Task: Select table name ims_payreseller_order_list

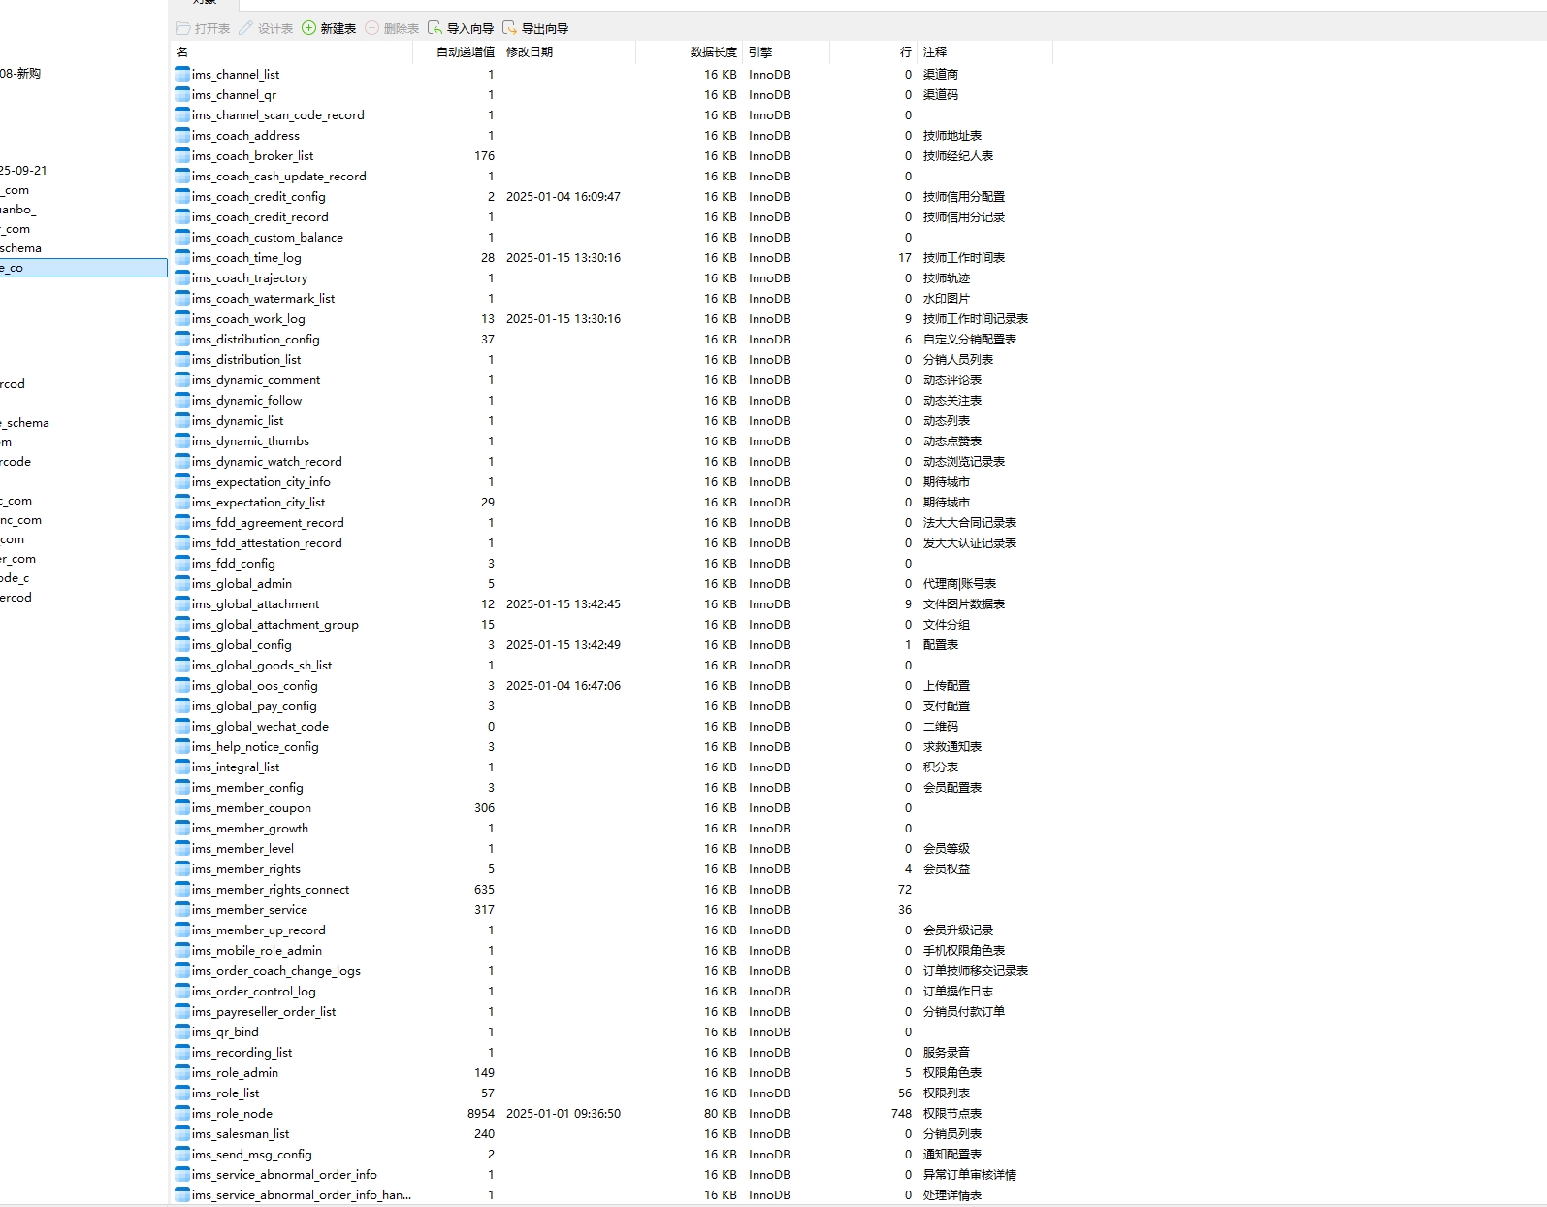Action: [264, 1011]
